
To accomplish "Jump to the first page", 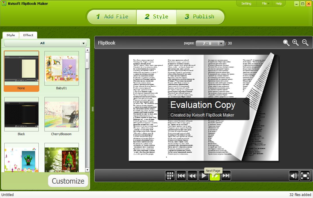I will click(x=181, y=176).
